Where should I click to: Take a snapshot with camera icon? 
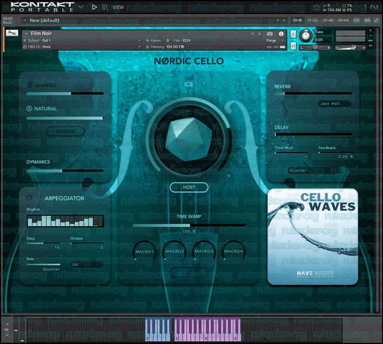point(269,34)
